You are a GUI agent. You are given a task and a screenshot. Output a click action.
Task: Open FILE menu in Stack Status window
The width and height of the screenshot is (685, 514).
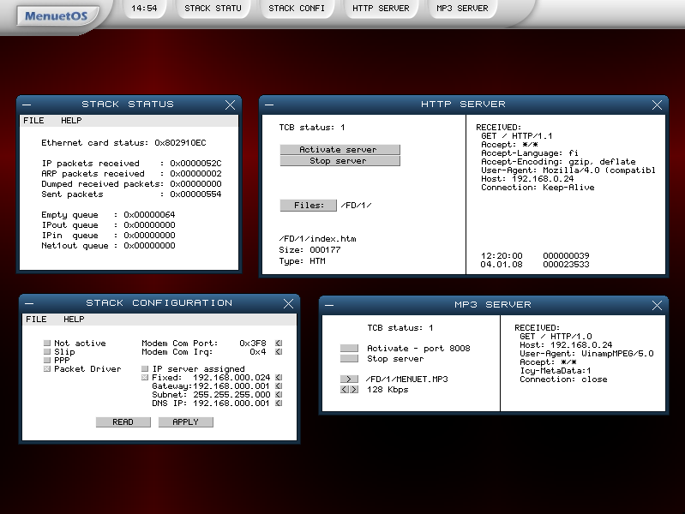pos(33,121)
